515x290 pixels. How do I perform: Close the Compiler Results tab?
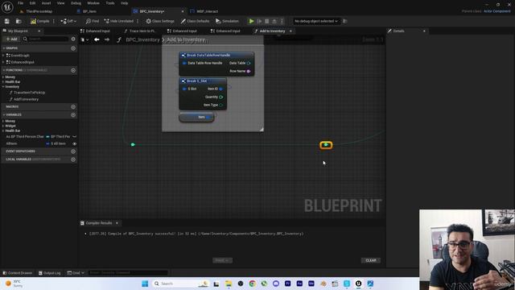click(x=117, y=223)
